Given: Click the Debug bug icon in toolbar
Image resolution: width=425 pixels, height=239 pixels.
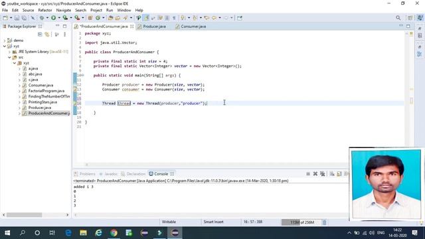Looking at the screenshot, I should 42,18.
